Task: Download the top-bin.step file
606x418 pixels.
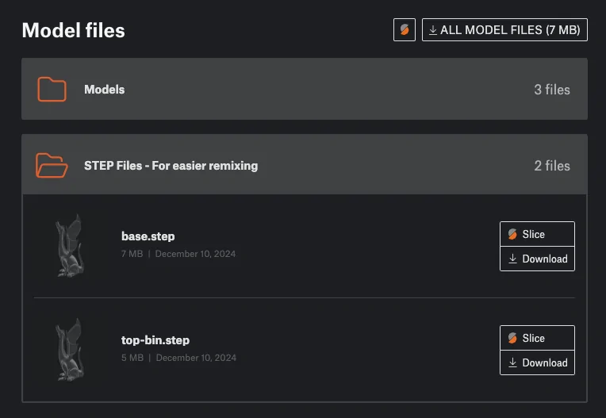Action: pos(537,362)
